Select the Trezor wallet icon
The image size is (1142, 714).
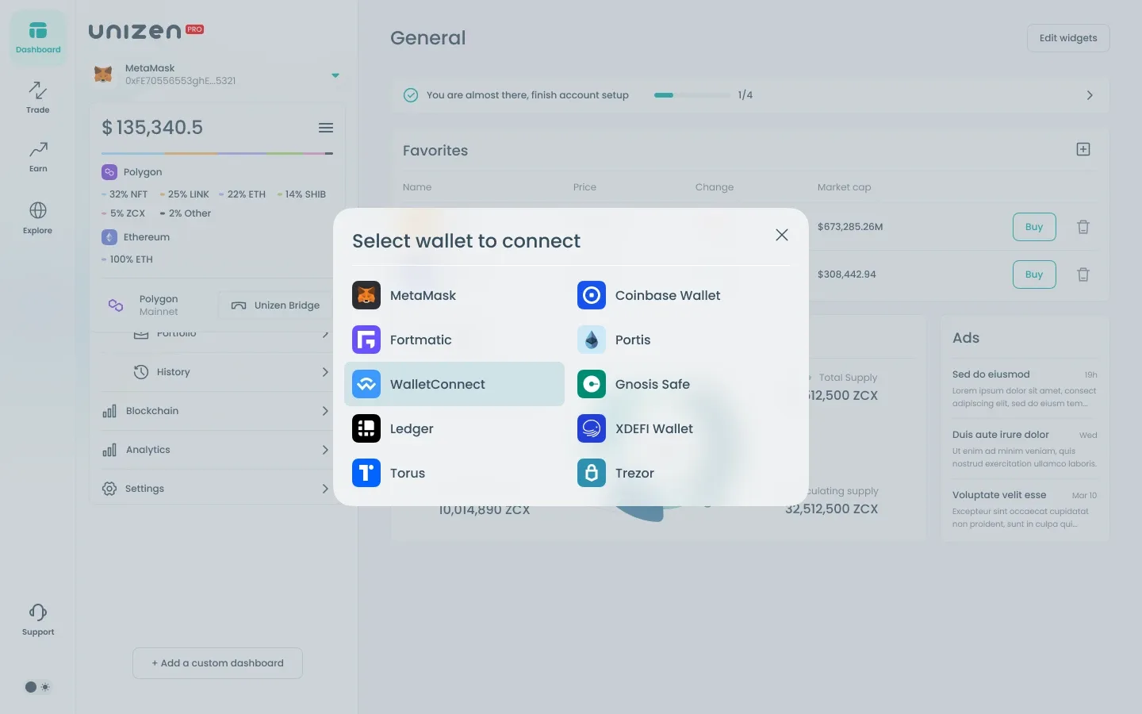592,473
